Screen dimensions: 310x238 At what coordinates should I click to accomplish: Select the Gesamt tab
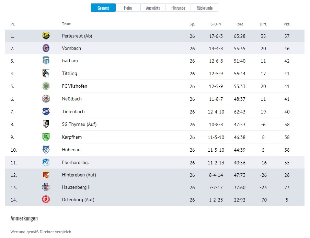pyautogui.click(x=103, y=8)
